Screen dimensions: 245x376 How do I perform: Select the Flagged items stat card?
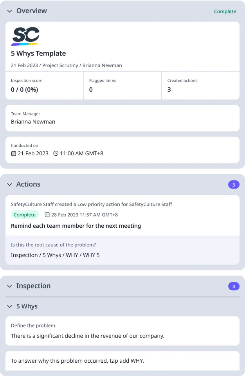[122, 85]
